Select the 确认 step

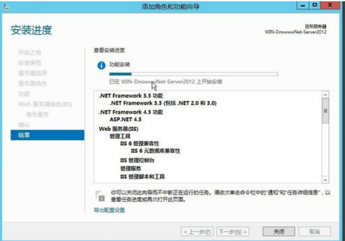pos(24,125)
